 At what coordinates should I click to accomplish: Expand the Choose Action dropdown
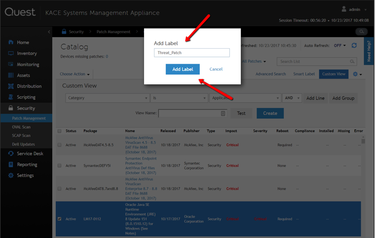point(75,74)
